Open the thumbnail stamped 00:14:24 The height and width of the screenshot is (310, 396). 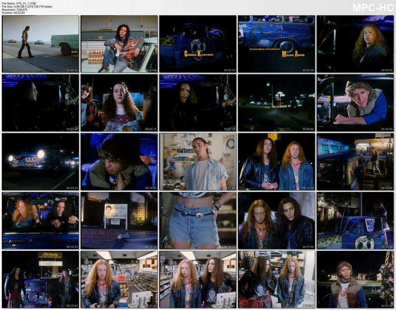(x=40, y=221)
